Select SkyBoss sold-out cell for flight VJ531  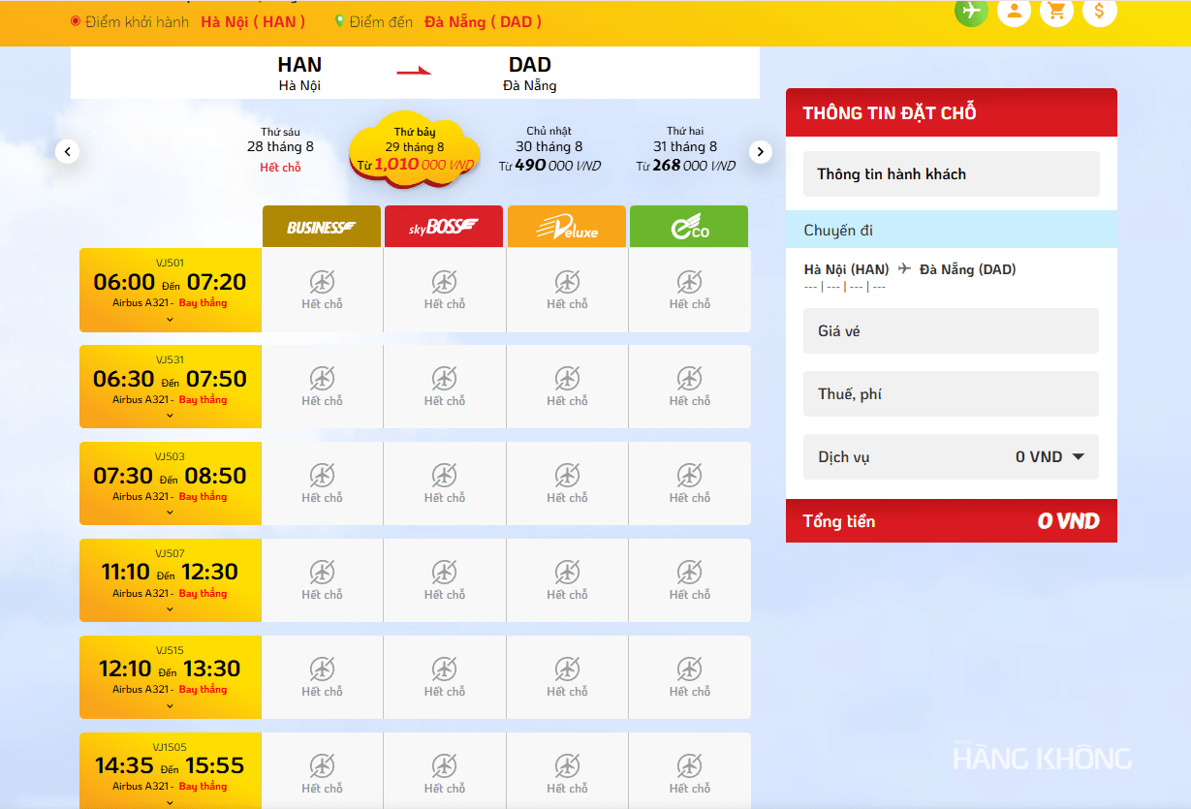445,387
